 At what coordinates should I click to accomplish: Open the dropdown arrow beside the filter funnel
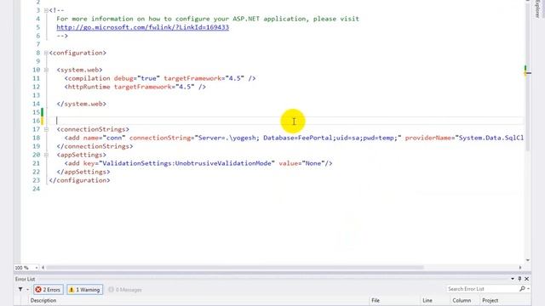click(x=27, y=289)
